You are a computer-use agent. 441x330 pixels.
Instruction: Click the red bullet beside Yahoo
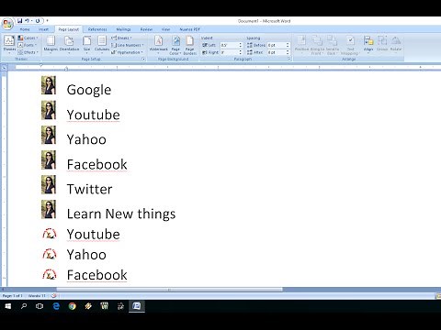click(50, 254)
